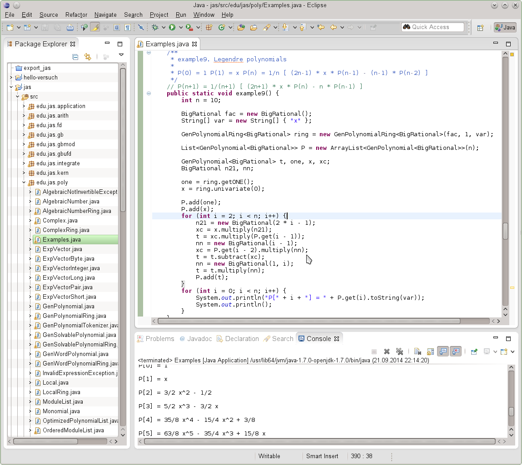The width and height of the screenshot is (522, 465).
Task: Click the Pin Console icon
Action: (474, 351)
